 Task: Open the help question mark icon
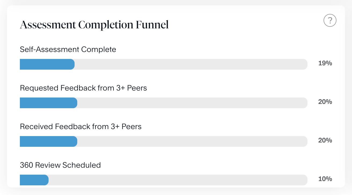pos(330,20)
